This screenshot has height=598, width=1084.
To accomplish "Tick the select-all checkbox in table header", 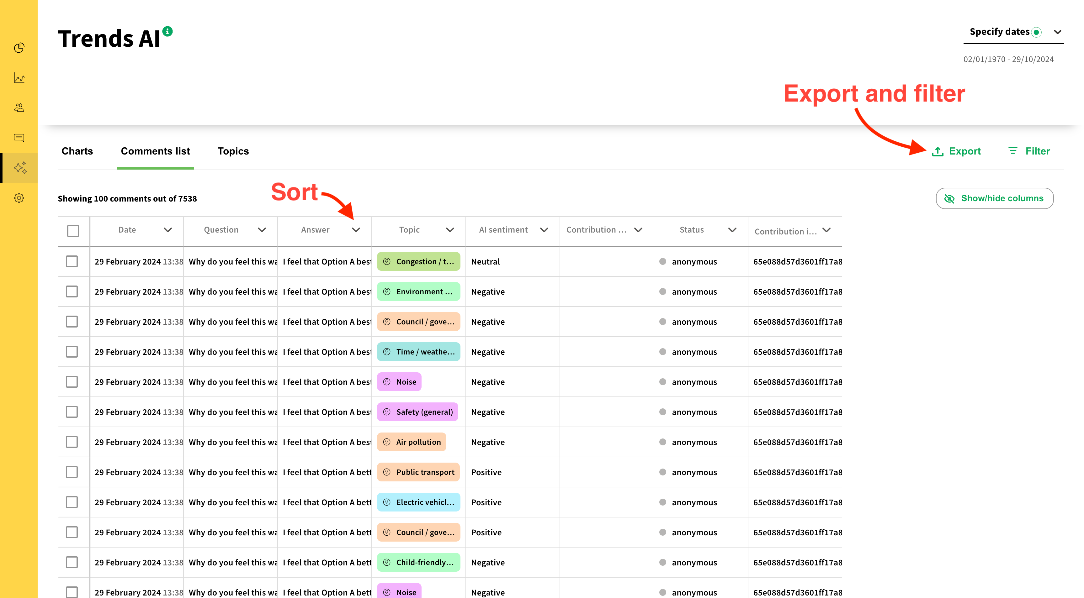I will coord(73,230).
